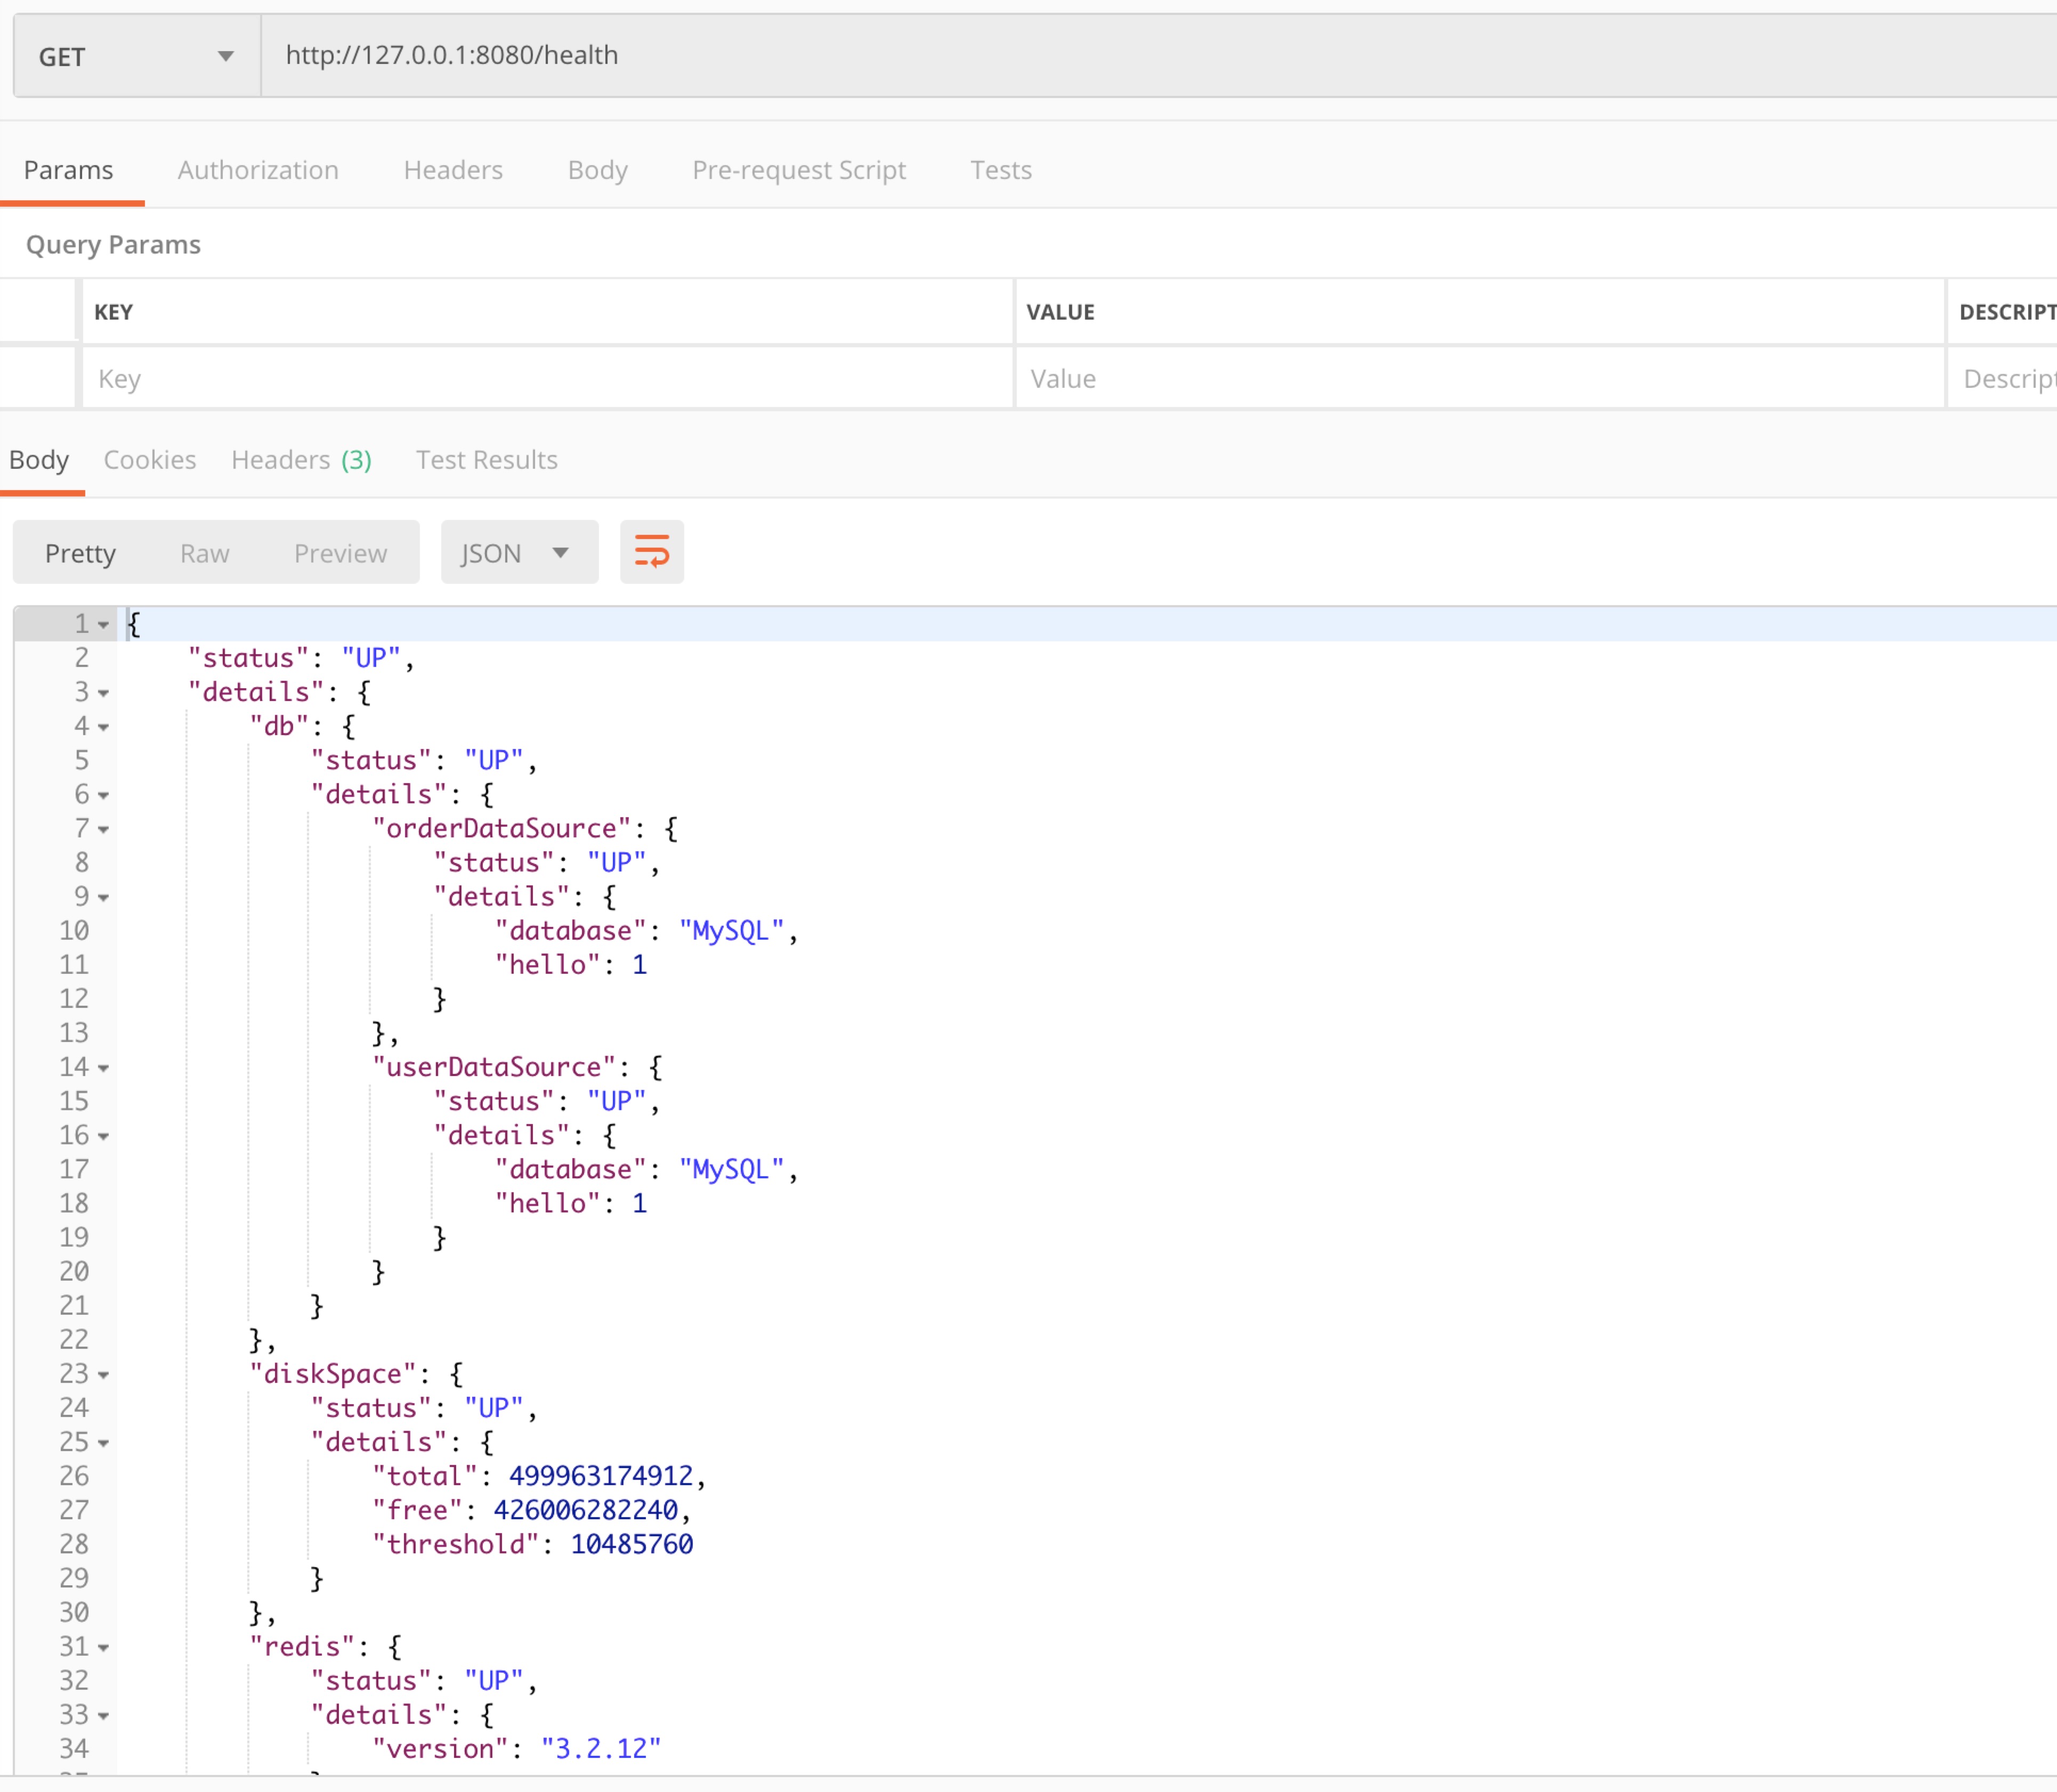Collapse the "db" object on line 4
Screen dimensions: 2057x1792
(x=103, y=727)
